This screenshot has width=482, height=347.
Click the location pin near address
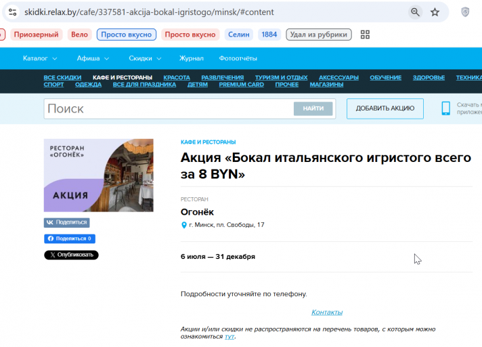tap(184, 225)
